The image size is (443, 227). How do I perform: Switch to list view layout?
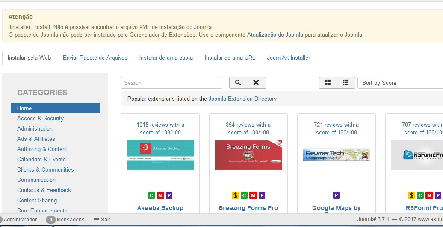pyautogui.click(x=346, y=83)
